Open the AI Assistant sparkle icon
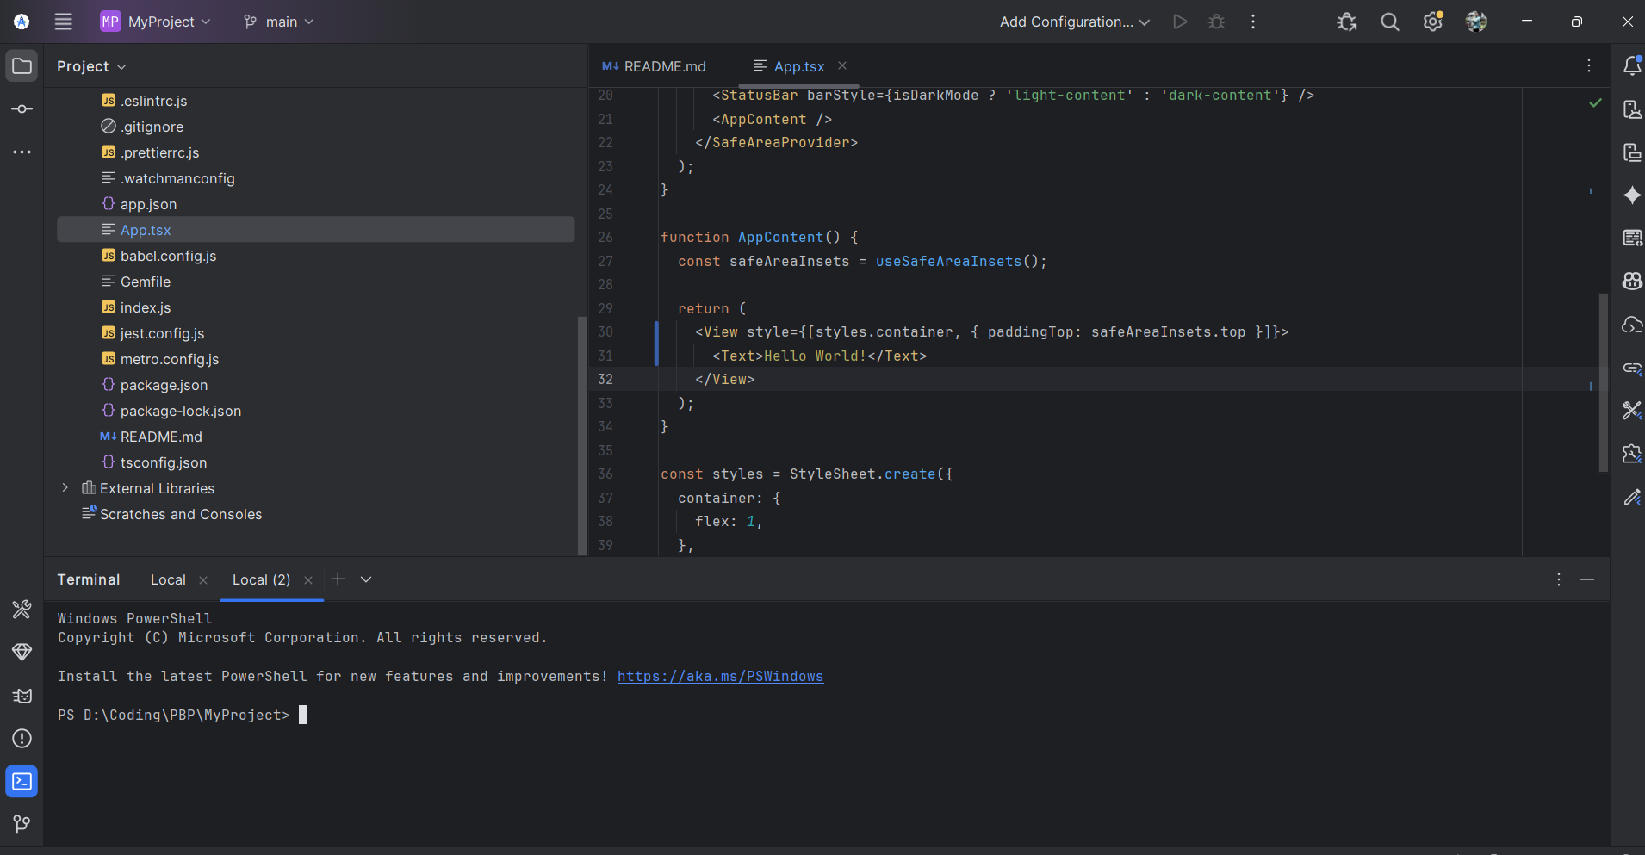Screen dimensions: 1645x855 (x=1631, y=195)
